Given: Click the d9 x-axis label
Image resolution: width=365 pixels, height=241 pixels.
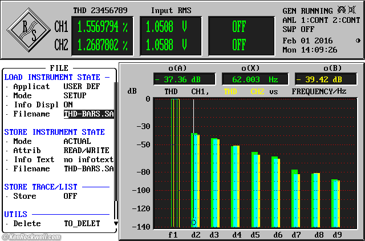Looking at the screenshot, I should 337,235.
